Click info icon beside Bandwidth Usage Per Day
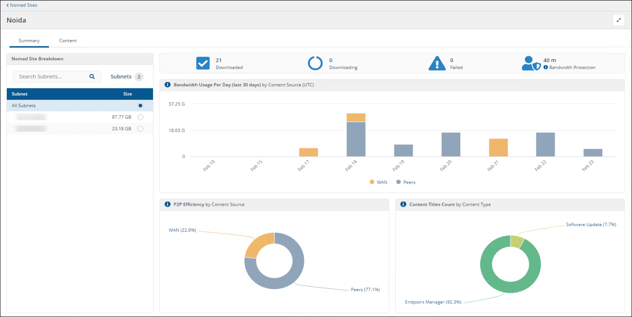 pos(167,85)
